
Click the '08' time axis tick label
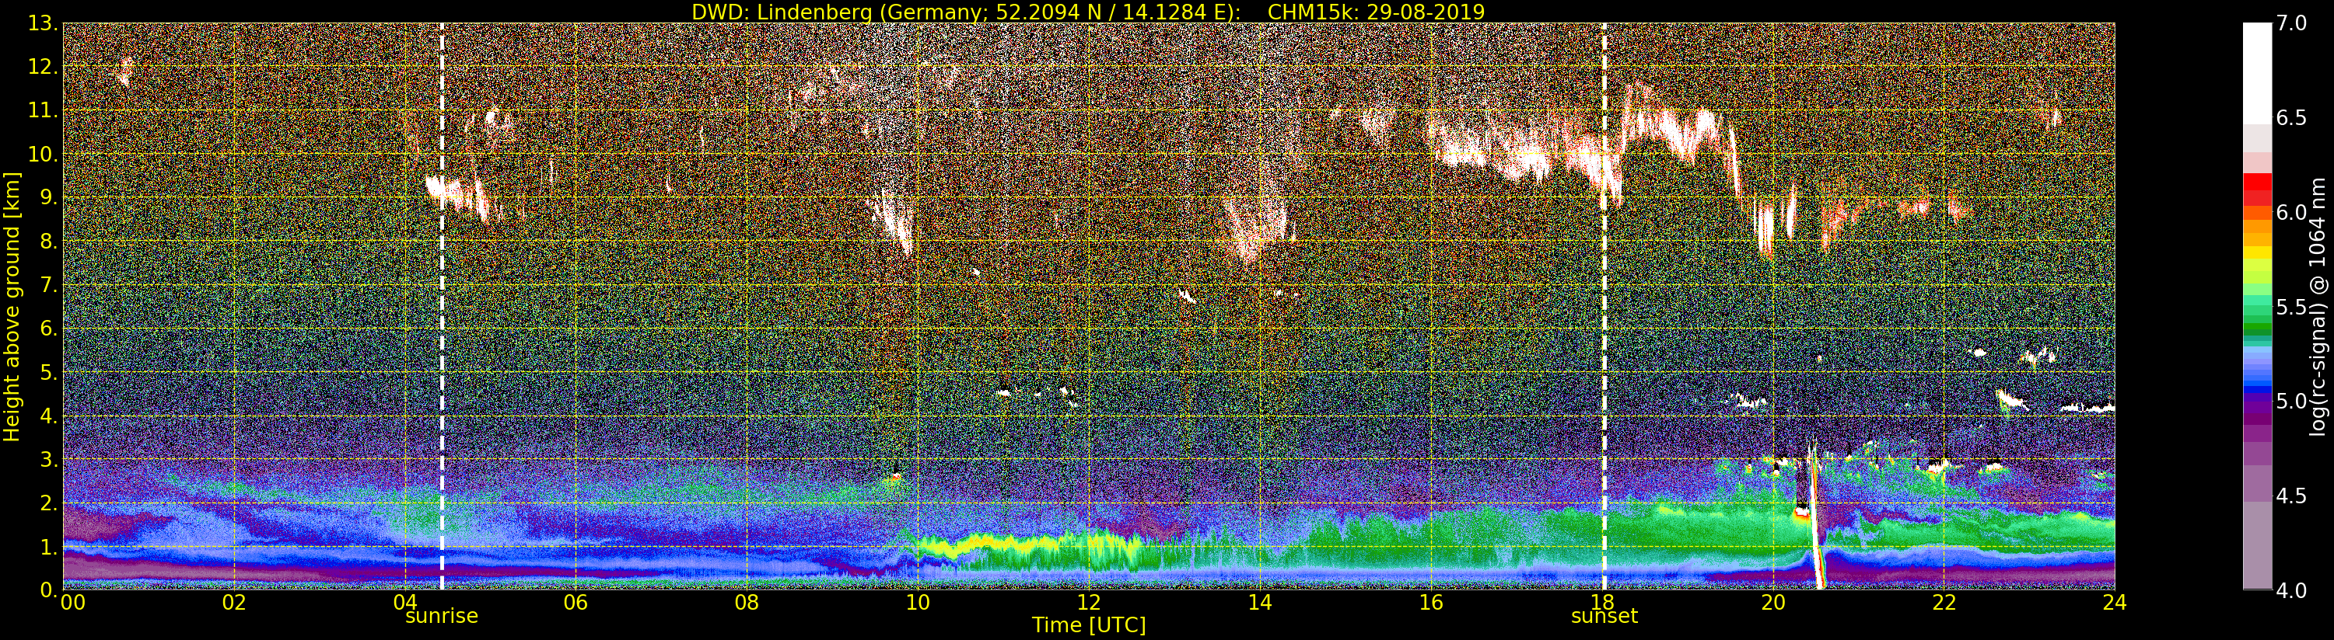747,603
